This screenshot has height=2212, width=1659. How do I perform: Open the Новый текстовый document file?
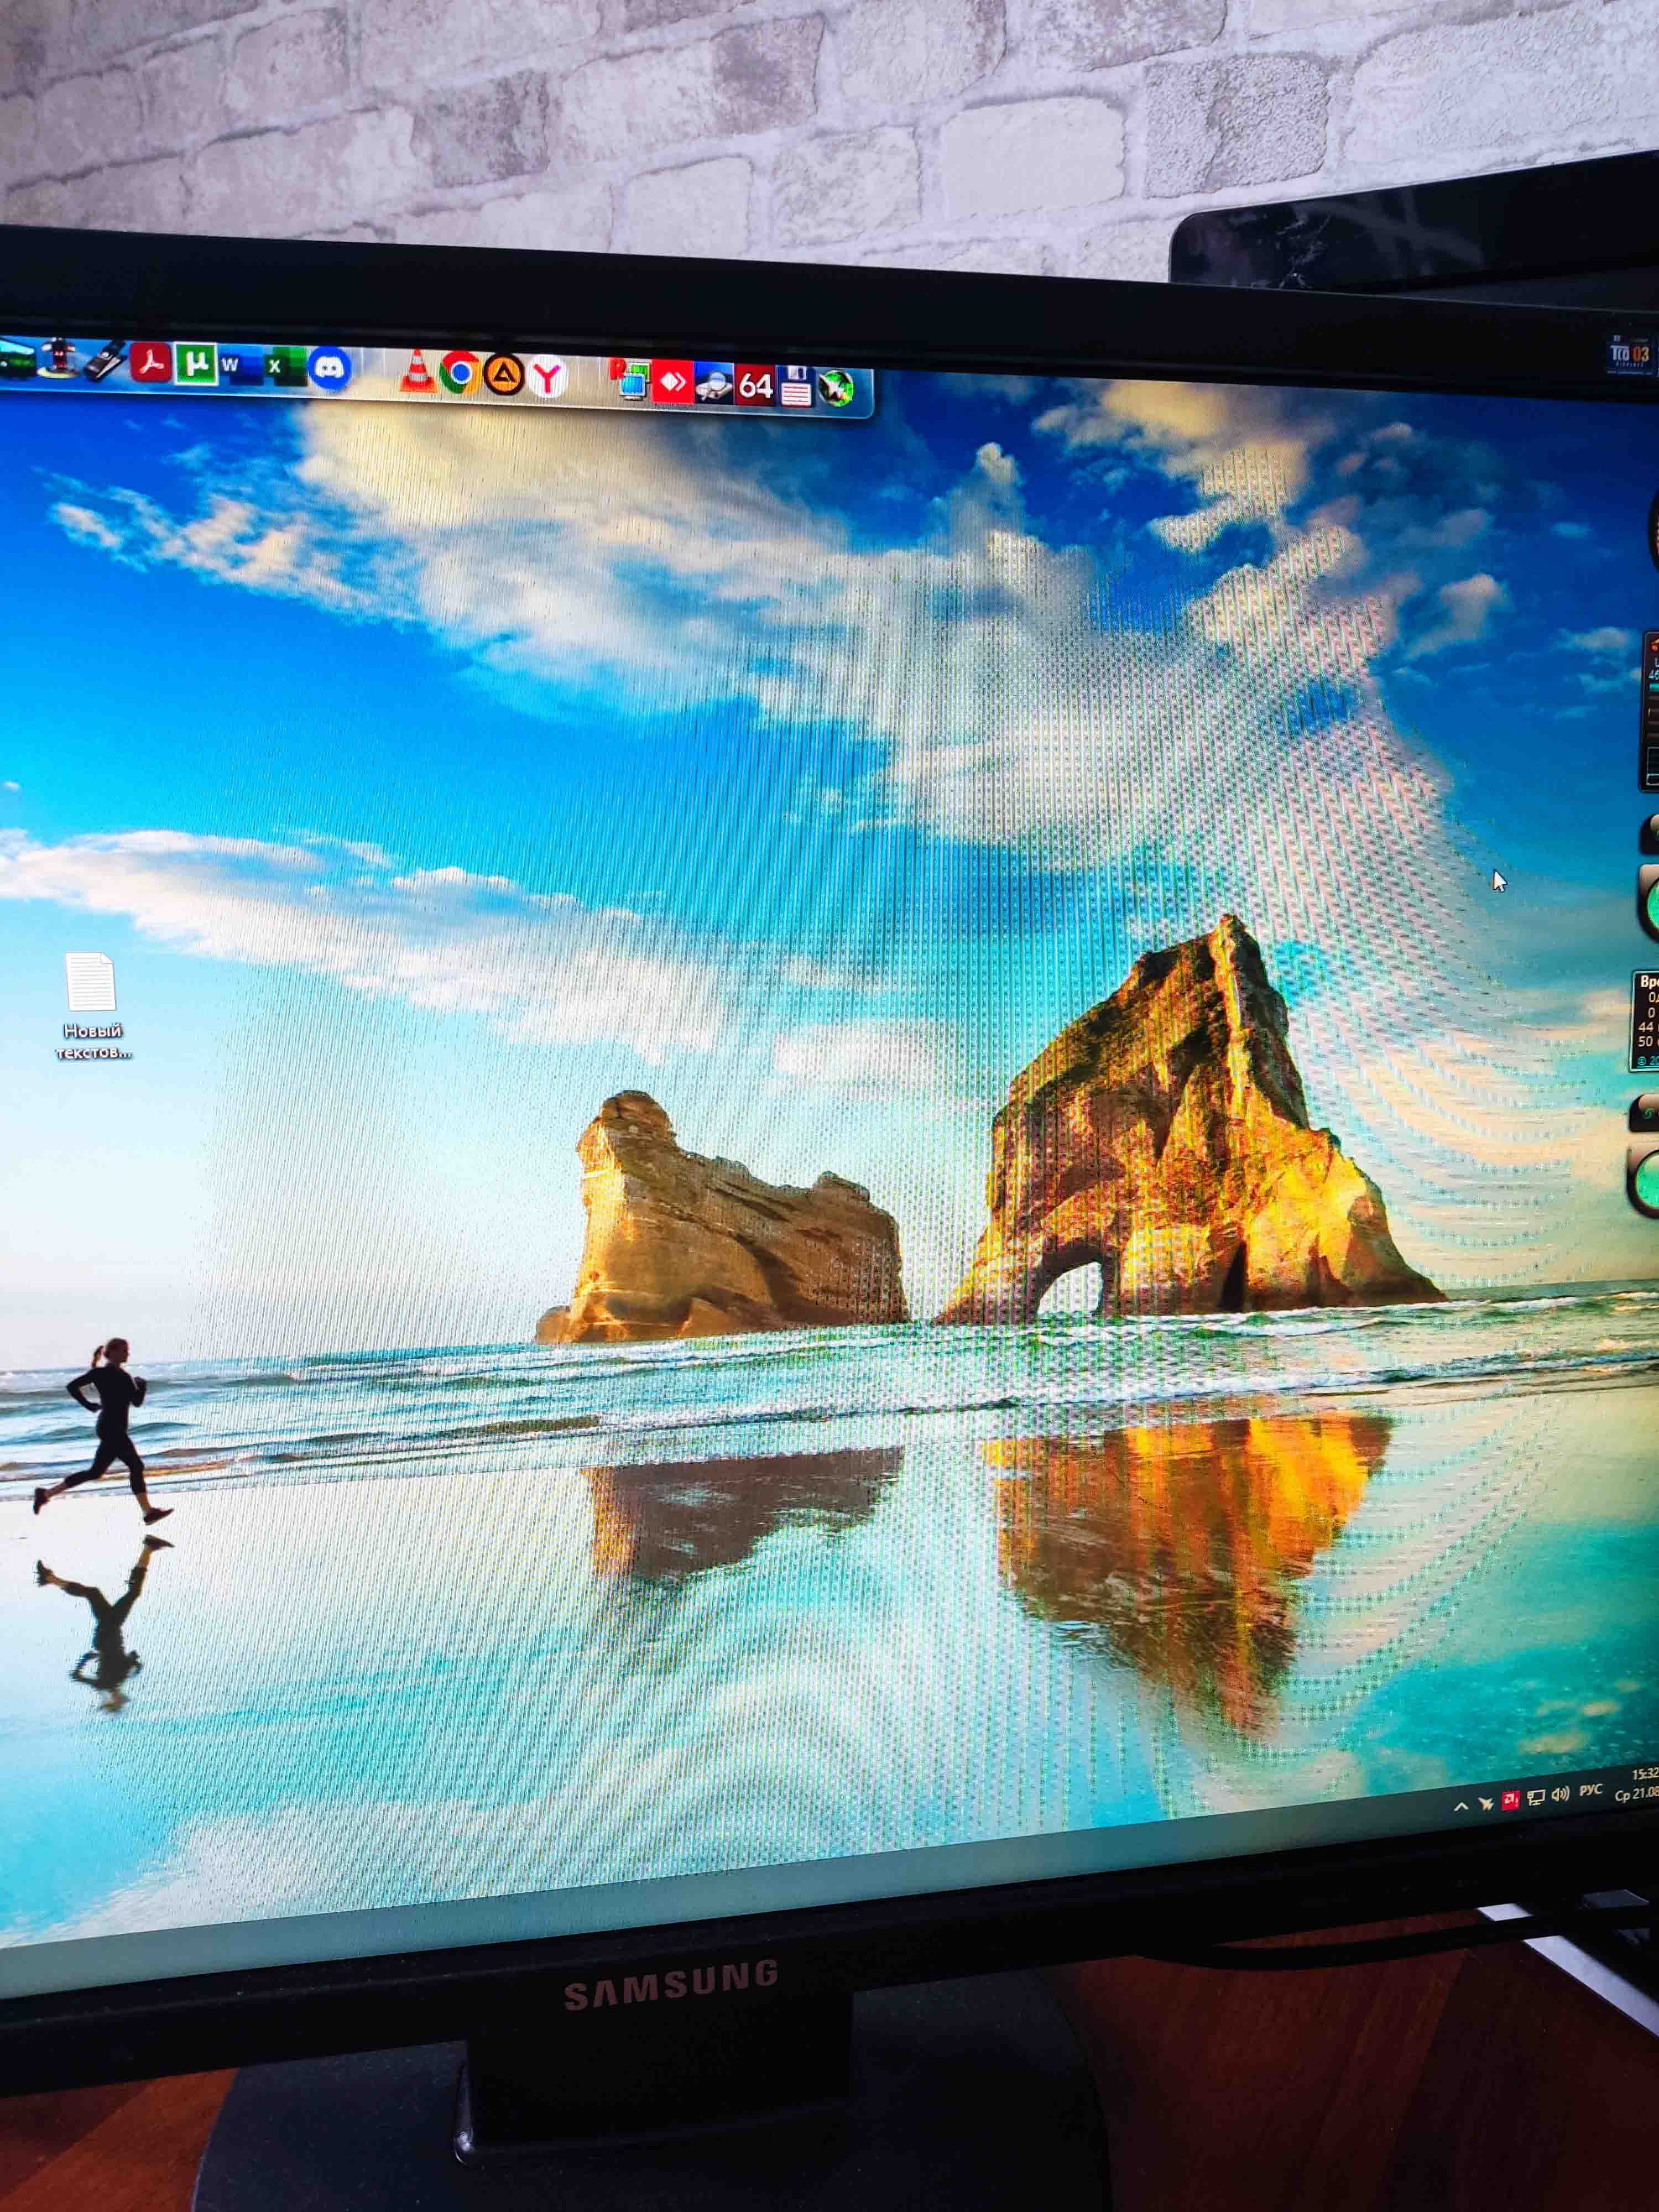(x=91, y=983)
